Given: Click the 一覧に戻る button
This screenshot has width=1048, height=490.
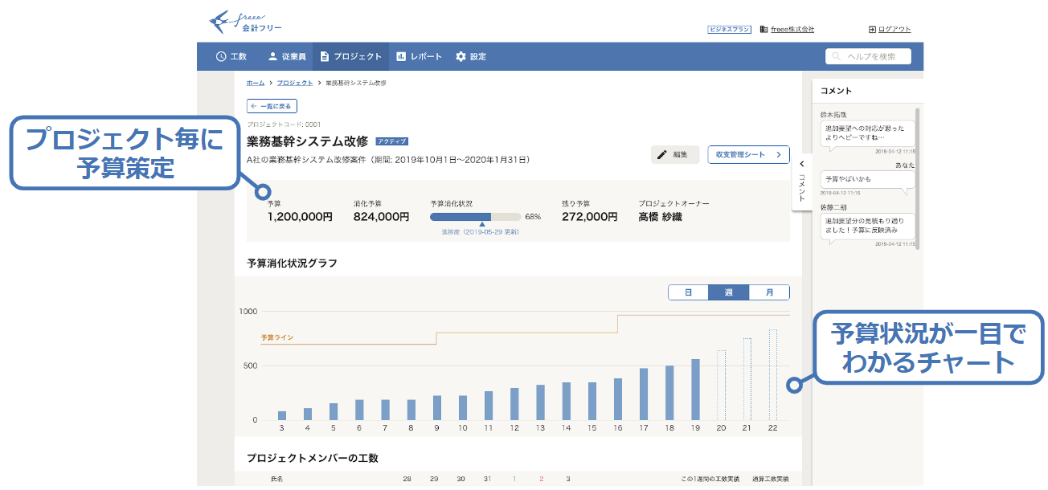Looking at the screenshot, I should [272, 105].
